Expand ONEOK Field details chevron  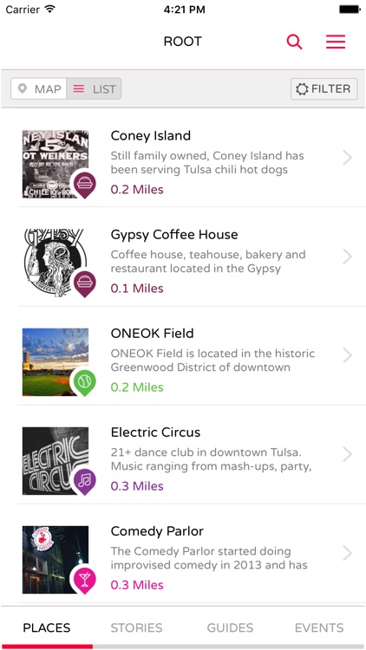click(347, 355)
